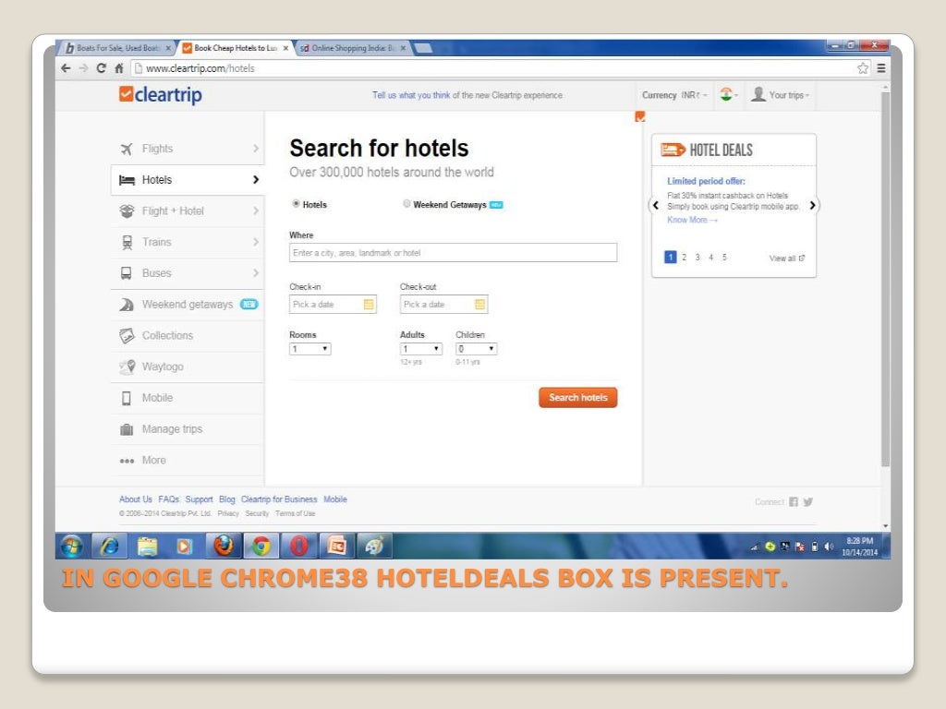Open country flag dropdown

coord(729,95)
